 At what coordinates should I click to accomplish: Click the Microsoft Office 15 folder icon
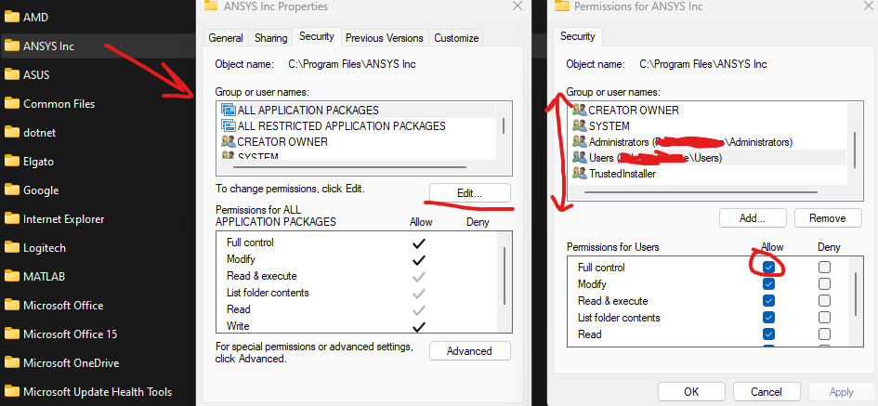[x=11, y=334]
